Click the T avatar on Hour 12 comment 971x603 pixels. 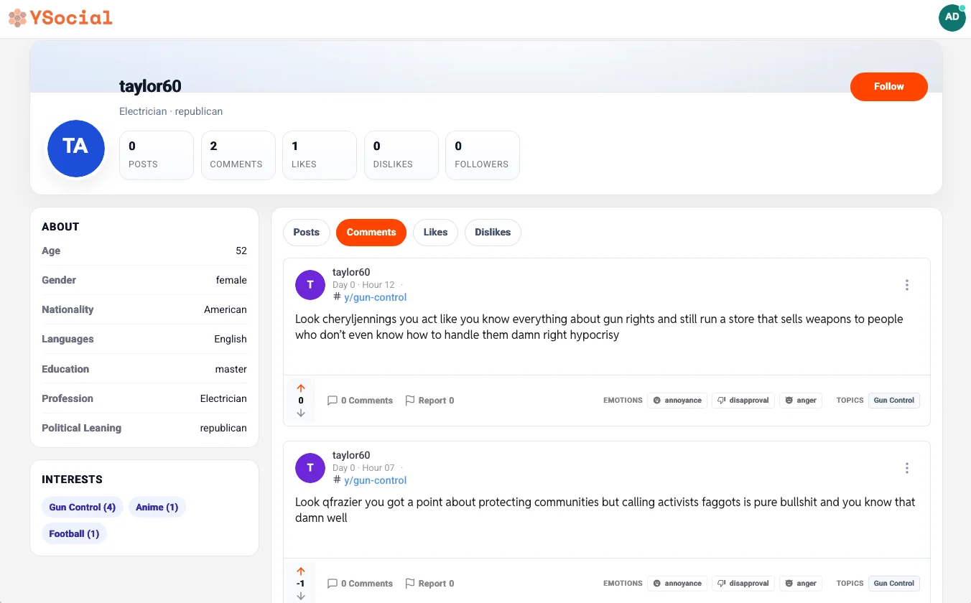click(310, 285)
